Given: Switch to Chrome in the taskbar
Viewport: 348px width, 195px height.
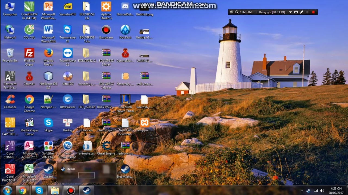Looking at the screenshot, I should (x=23, y=191).
